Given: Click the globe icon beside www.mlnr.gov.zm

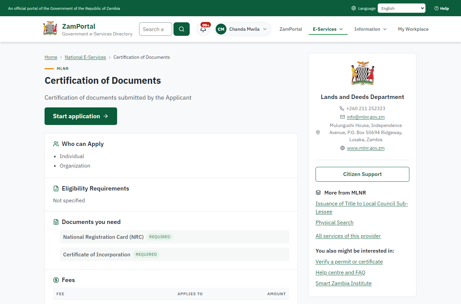Looking at the screenshot, I should (343, 148).
